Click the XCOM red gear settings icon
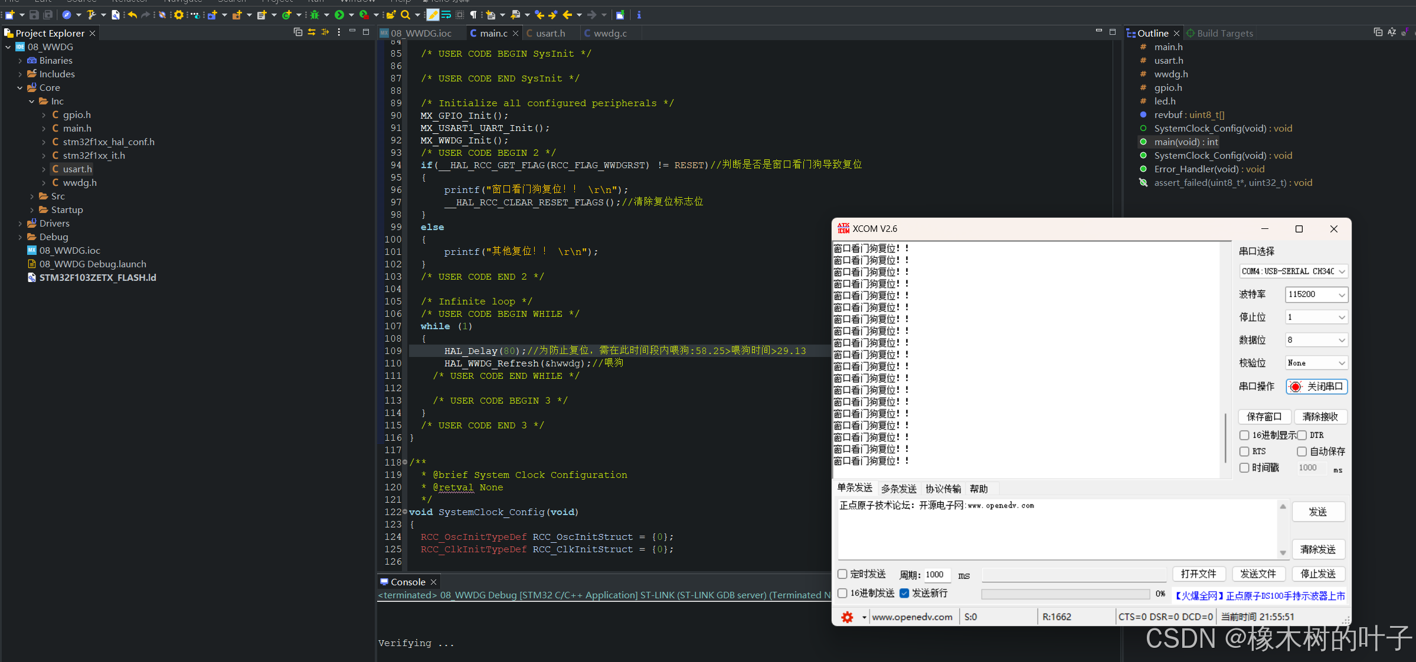The image size is (1416, 662). [x=847, y=617]
